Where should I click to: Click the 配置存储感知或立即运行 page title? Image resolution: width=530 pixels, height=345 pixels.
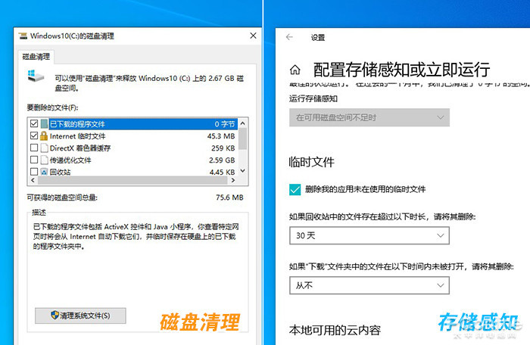pos(401,70)
